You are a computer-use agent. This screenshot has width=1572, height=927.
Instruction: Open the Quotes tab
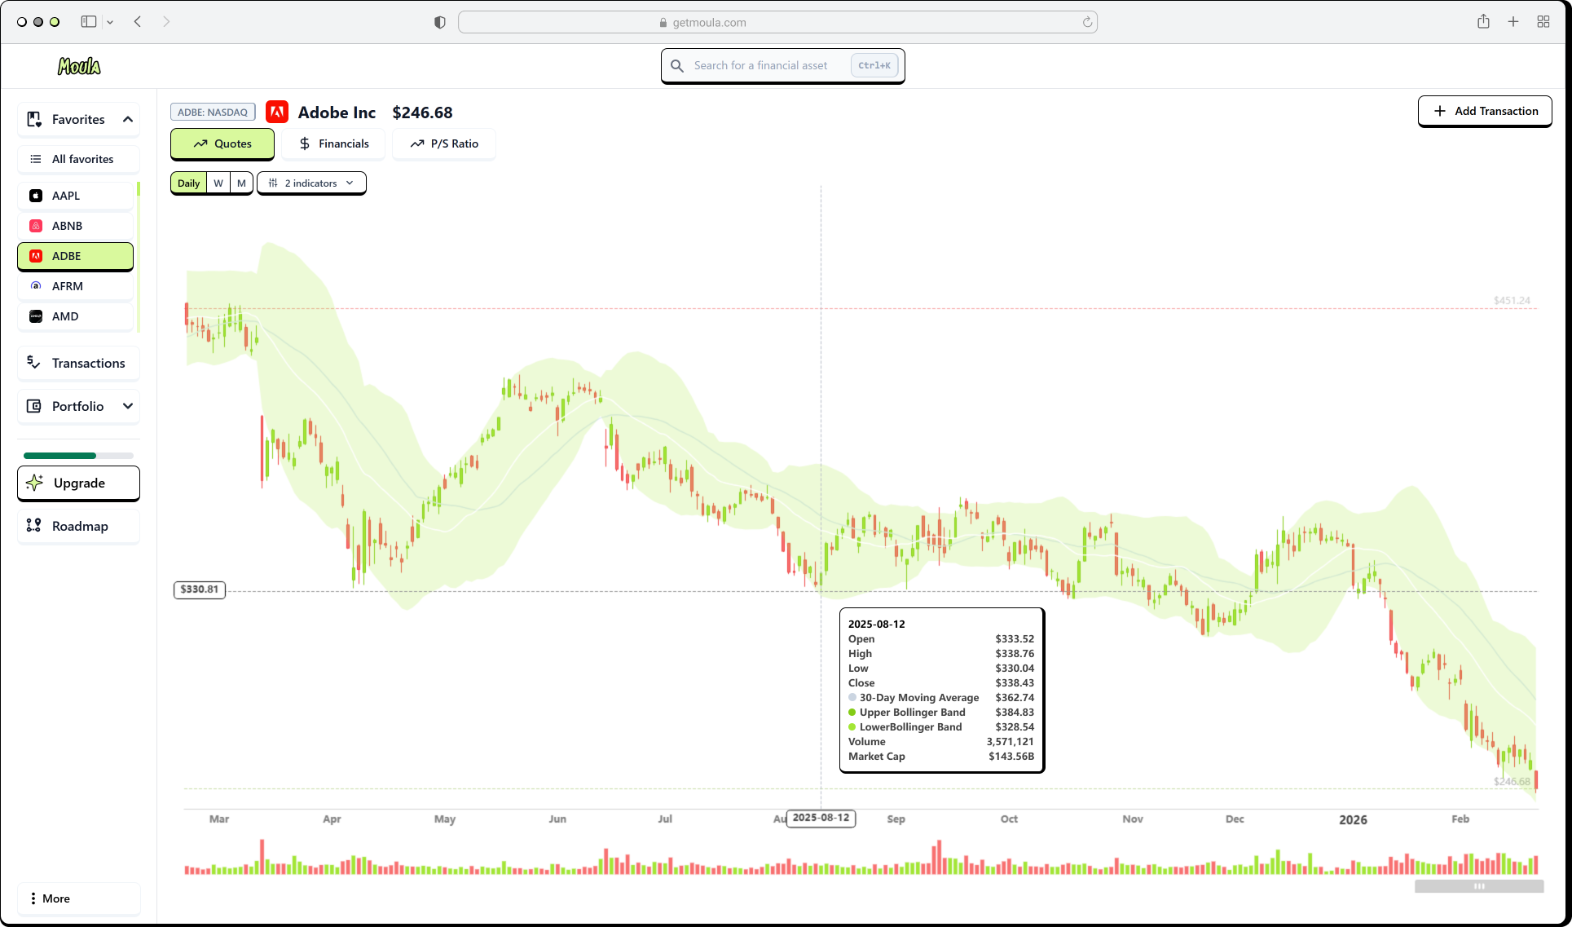coord(222,143)
